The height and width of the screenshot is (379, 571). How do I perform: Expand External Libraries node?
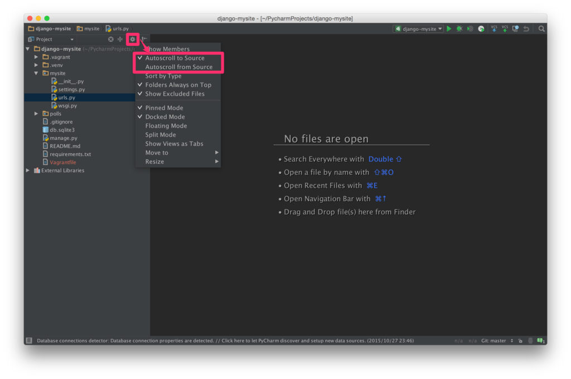(x=28, y=171)
